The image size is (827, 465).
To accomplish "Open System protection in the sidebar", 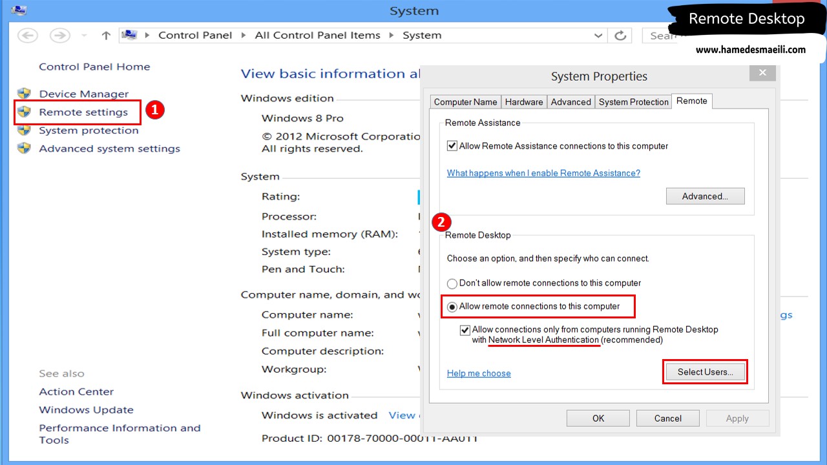I will click(89, 130).
